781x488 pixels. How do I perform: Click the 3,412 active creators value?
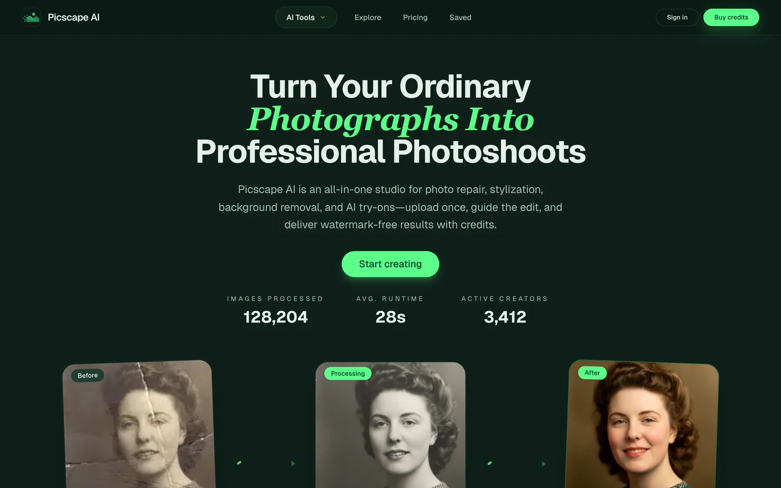point(505,317)
